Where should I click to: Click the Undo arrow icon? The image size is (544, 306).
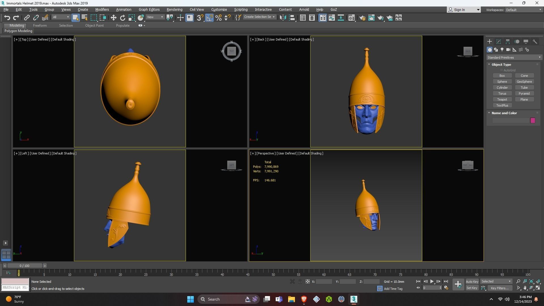[x=7, y=18]
